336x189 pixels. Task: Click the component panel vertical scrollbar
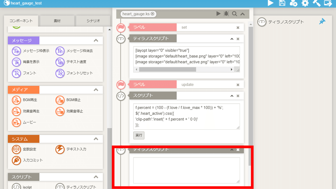(x=109, y=159)
